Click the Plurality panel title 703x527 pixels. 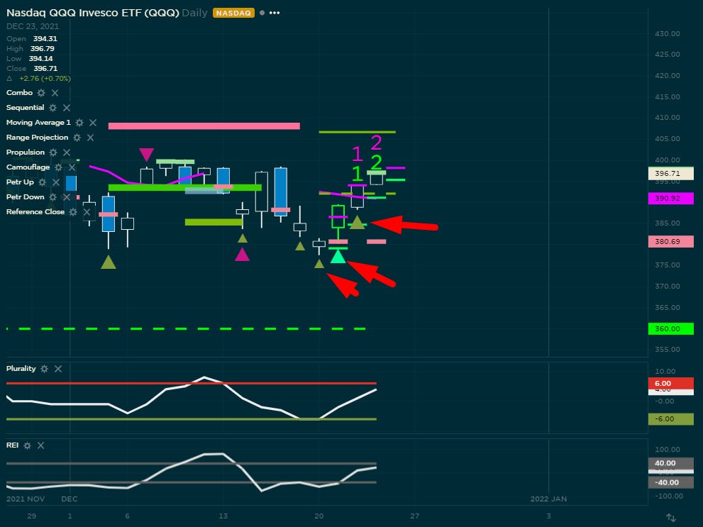click(21, 369)
